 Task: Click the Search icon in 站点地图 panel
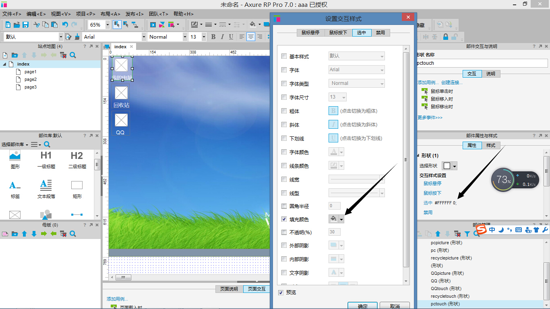72,55
